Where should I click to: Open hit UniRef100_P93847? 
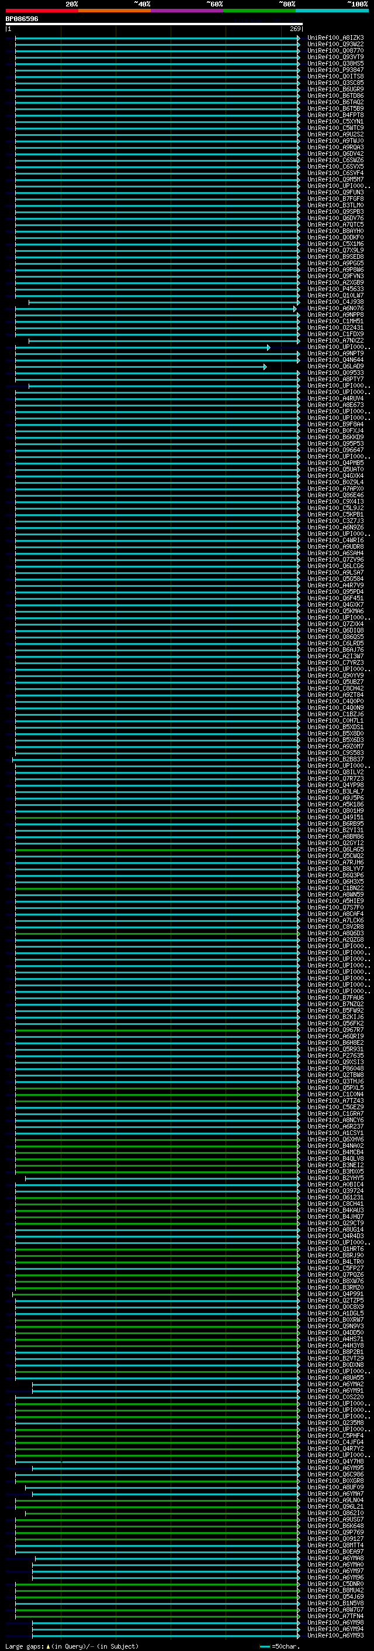point(335,70)
